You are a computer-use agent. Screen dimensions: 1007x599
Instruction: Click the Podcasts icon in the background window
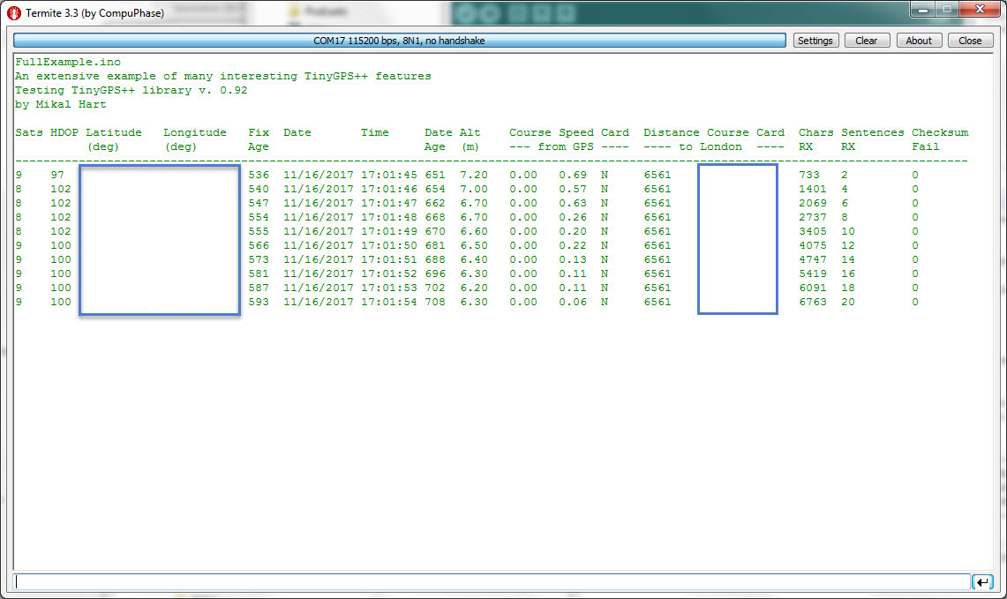click(x=291, y=11)
